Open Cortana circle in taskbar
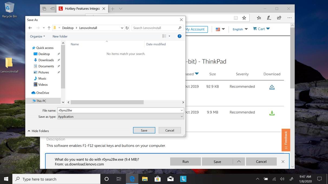 click(106, 179)
